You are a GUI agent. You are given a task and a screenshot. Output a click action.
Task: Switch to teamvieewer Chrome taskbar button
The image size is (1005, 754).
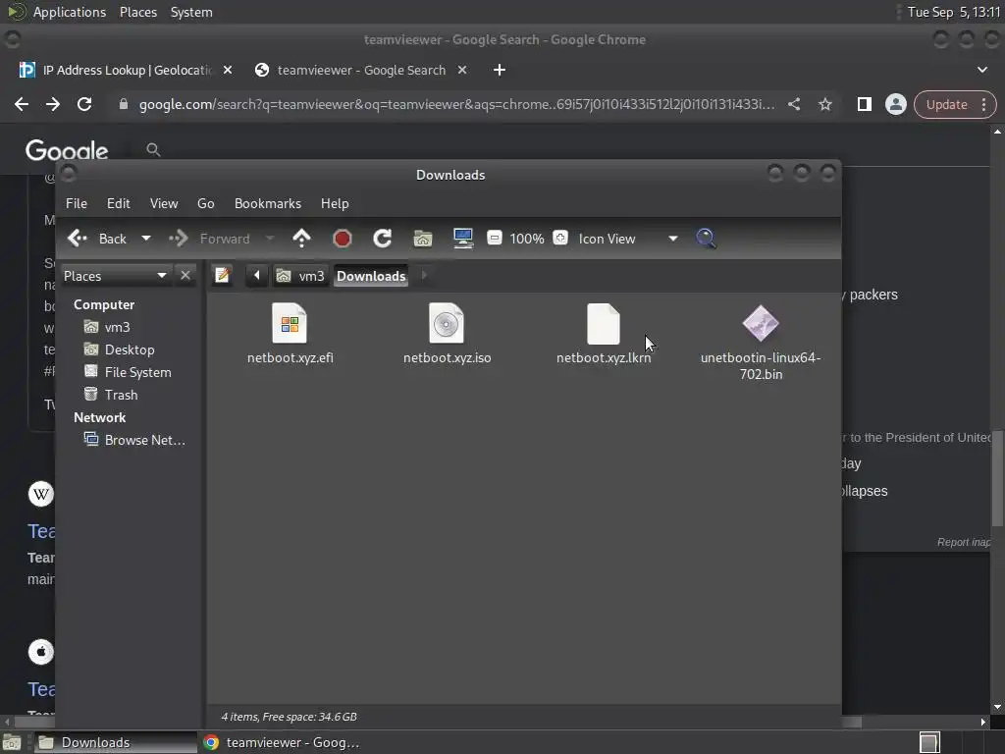tap(282, 742)
